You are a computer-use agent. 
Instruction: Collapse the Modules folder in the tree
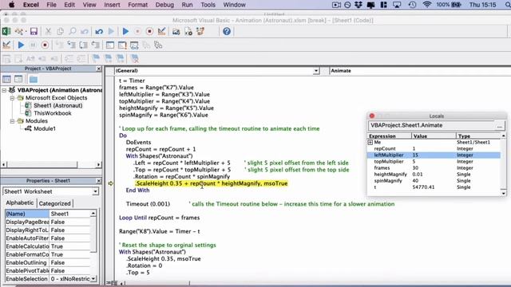click(12, 121)
